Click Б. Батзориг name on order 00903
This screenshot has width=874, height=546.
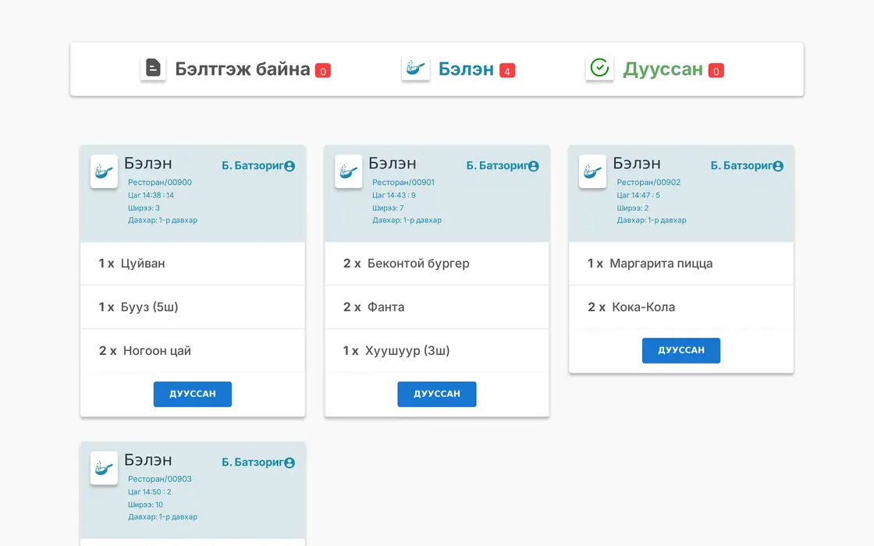point(253,462)
